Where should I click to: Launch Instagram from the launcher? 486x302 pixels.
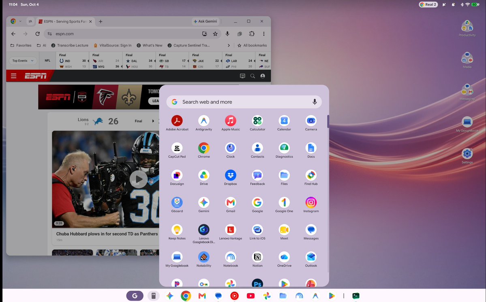point(311,205)
